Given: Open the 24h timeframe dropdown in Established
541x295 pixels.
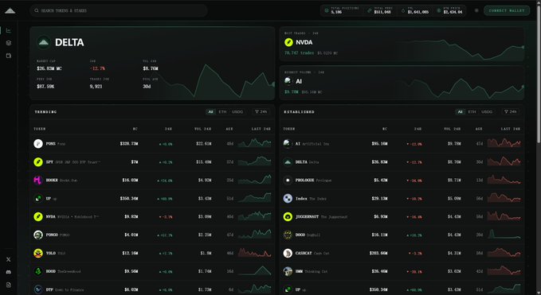Looking at the screenshot, I should coord(511,112).
